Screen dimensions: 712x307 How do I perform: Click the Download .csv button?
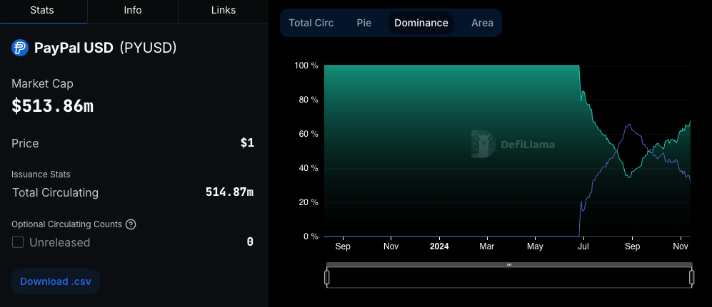[x=56, y=281]
